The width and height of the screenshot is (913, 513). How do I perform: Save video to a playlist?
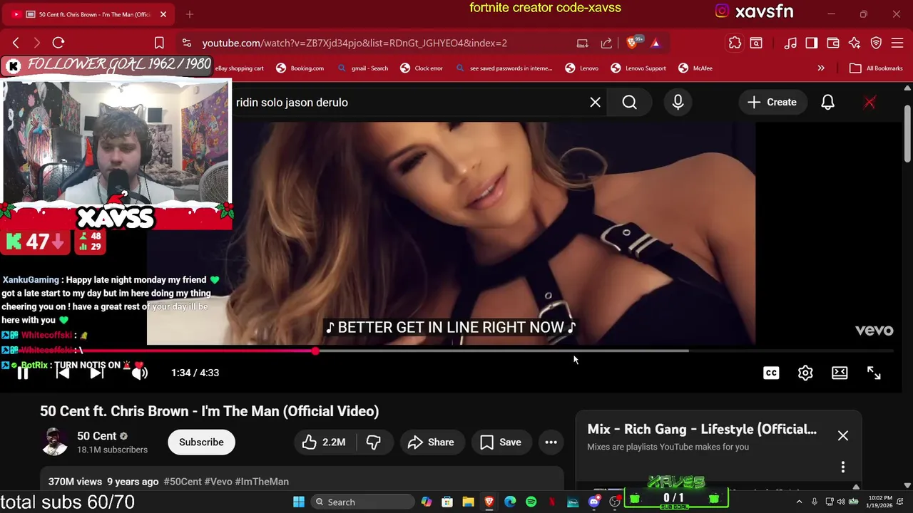pyautogui.click(x=501, y=442)
